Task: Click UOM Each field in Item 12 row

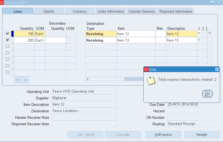Action: pos(40,34)
